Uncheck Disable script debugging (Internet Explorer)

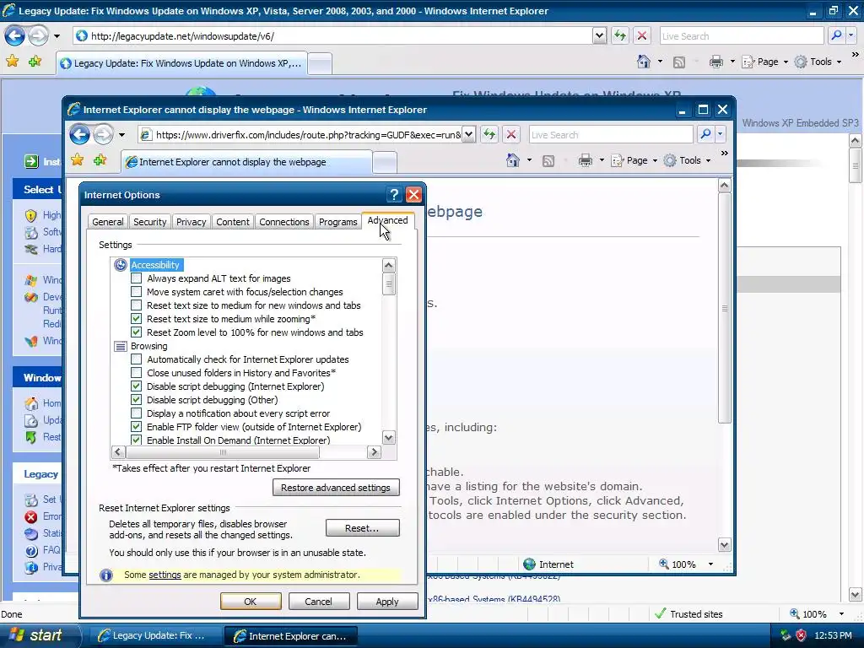click(x=136, y=386)
